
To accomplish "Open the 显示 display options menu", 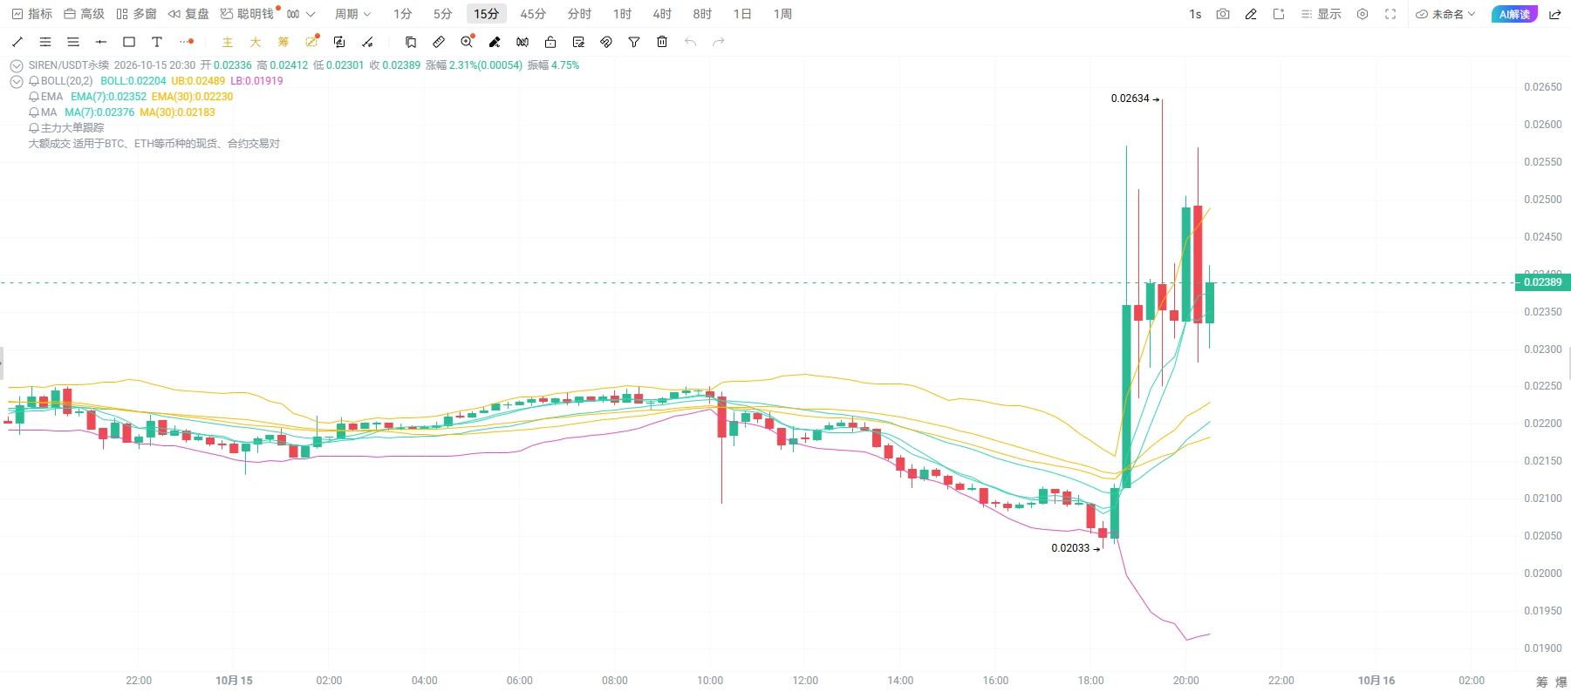I will point(1321,14).
